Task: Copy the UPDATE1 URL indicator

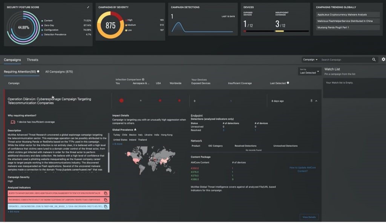Action: (x=106, y=206)
